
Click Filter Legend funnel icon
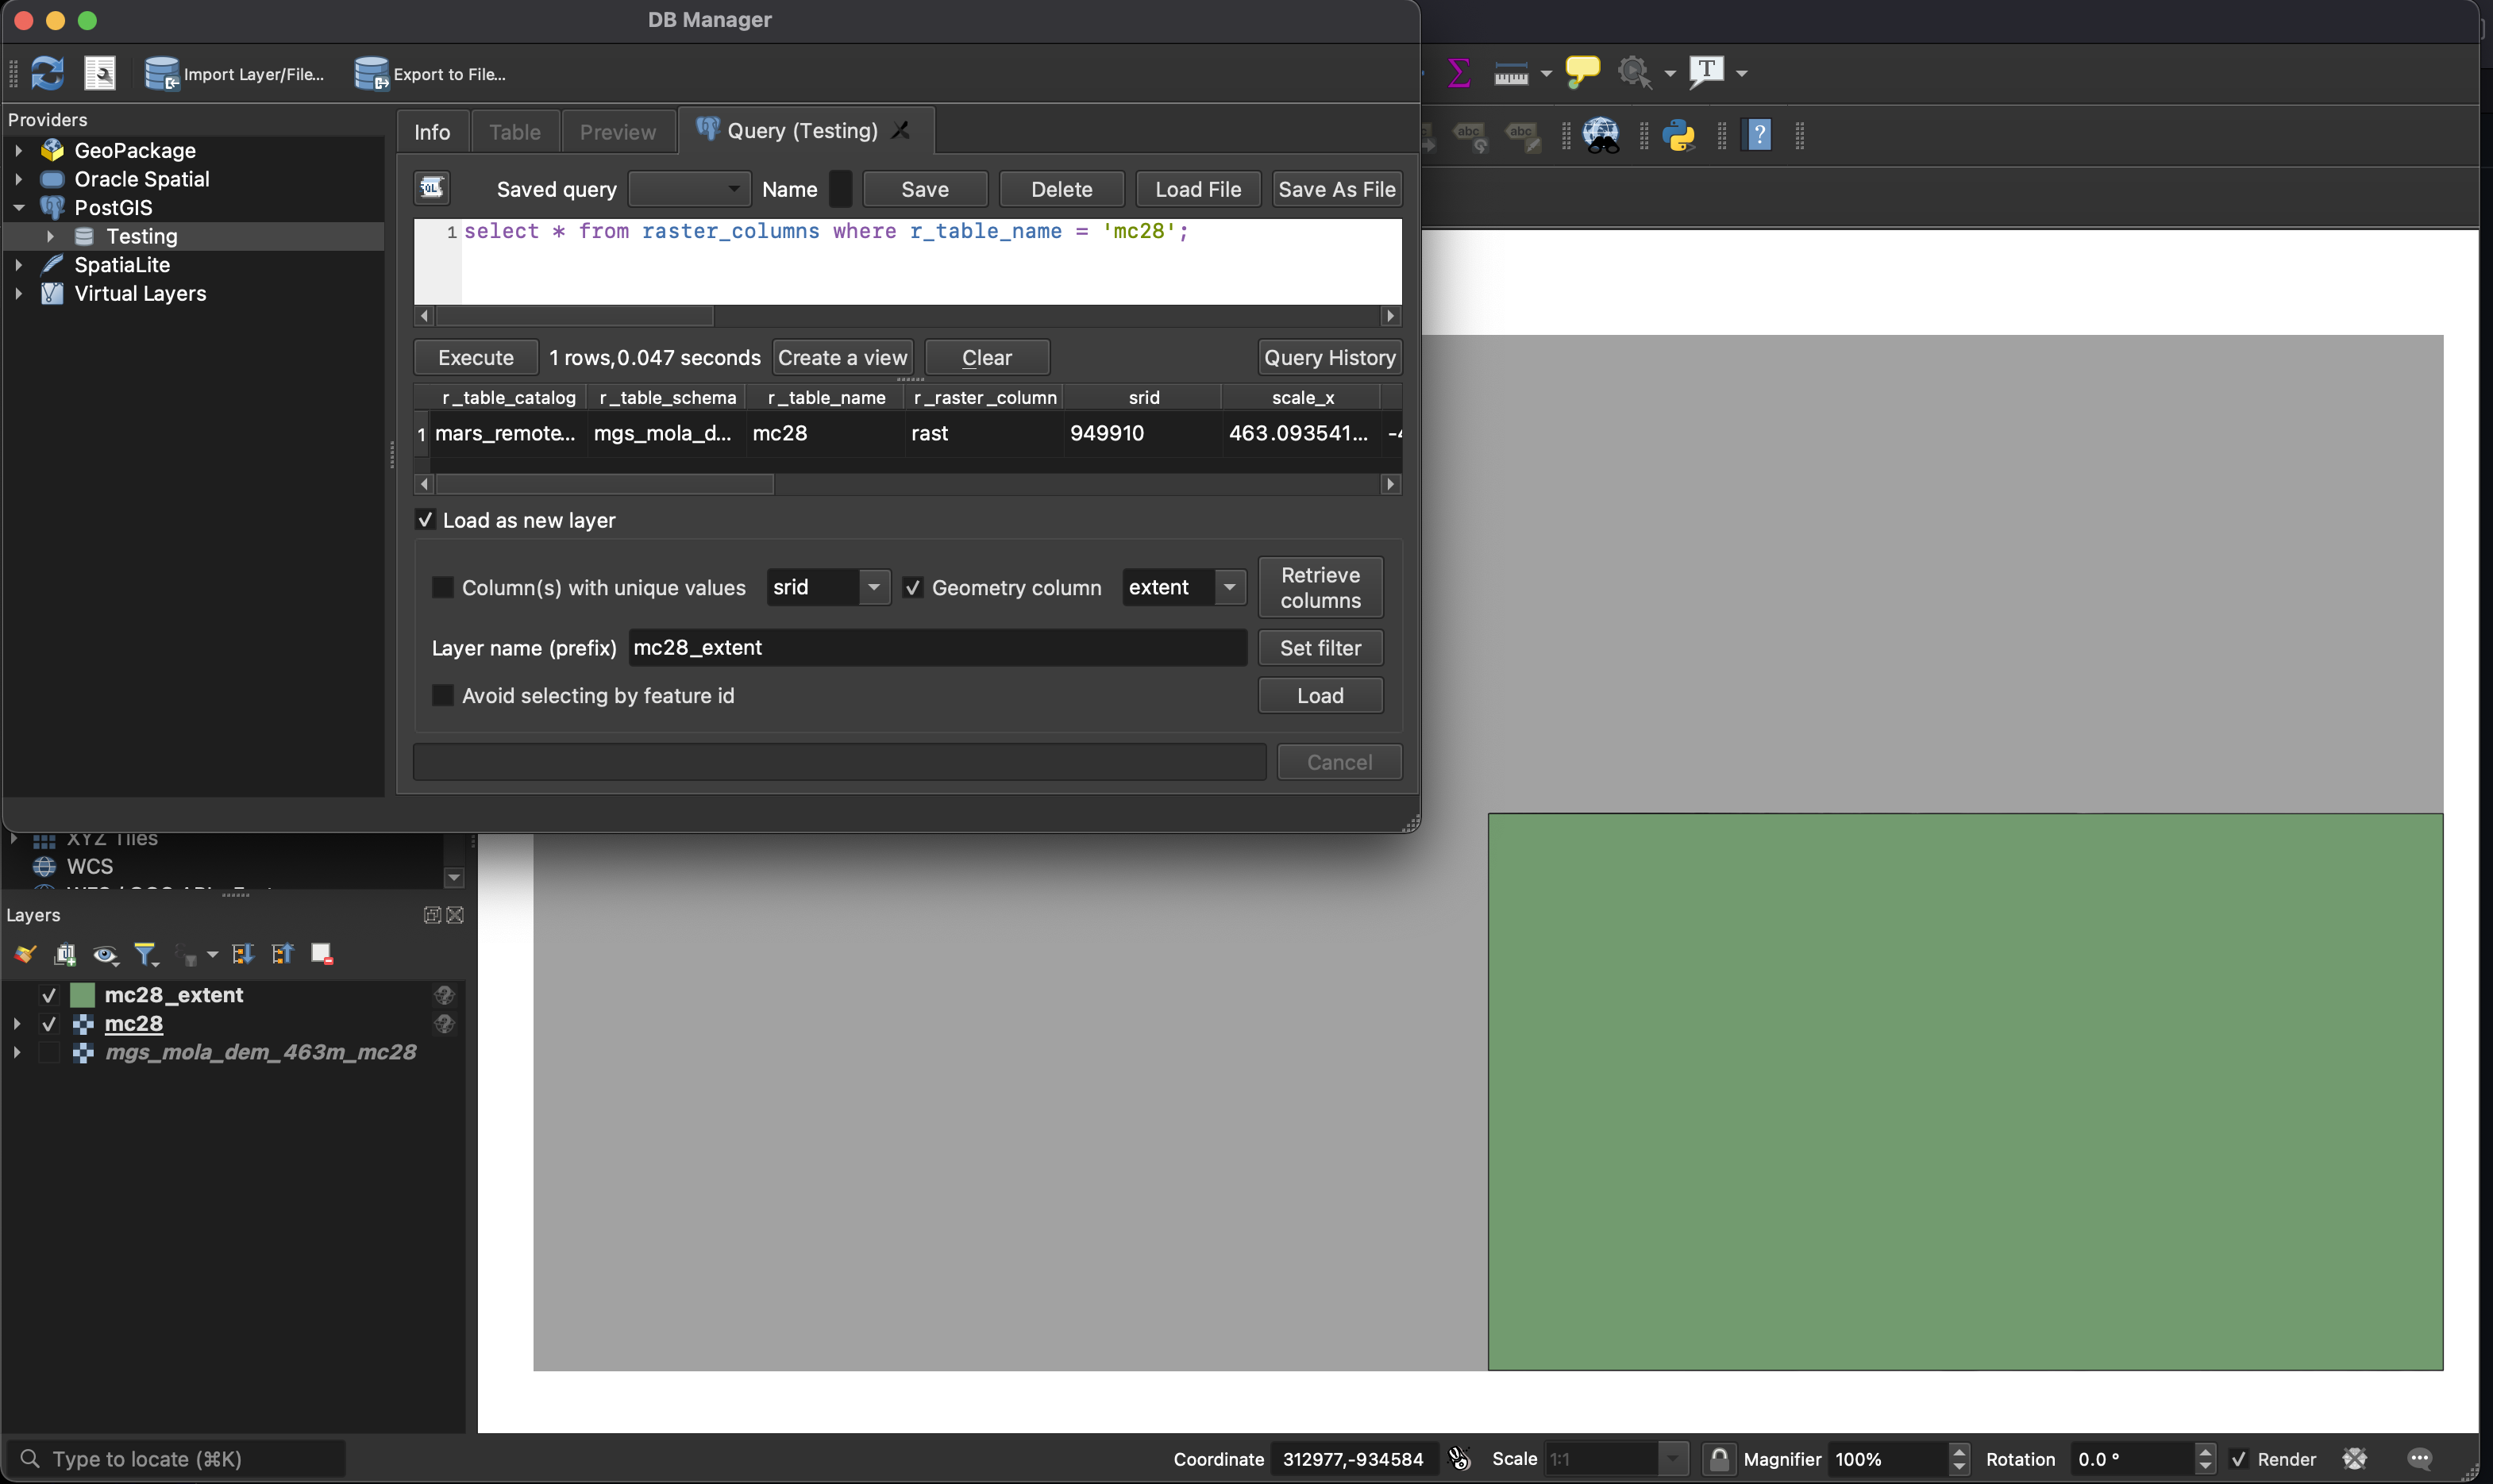(146, 954)
